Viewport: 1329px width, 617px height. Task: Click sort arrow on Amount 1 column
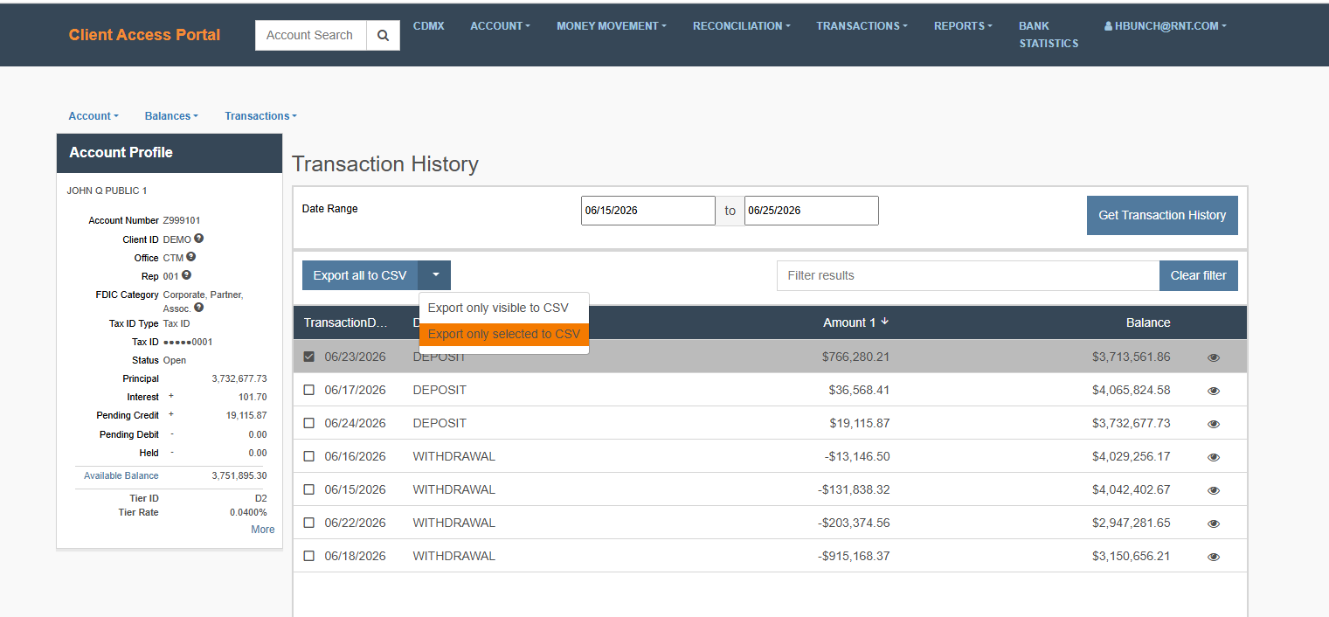885,322
